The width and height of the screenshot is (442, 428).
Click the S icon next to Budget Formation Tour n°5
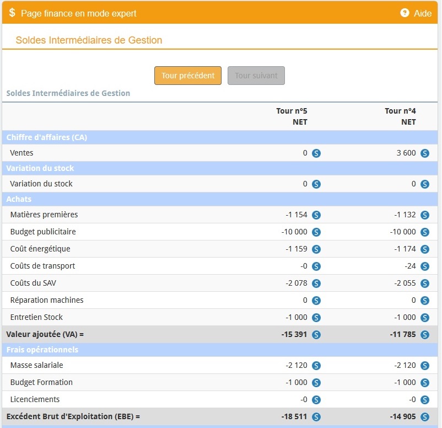click(315, 382)
